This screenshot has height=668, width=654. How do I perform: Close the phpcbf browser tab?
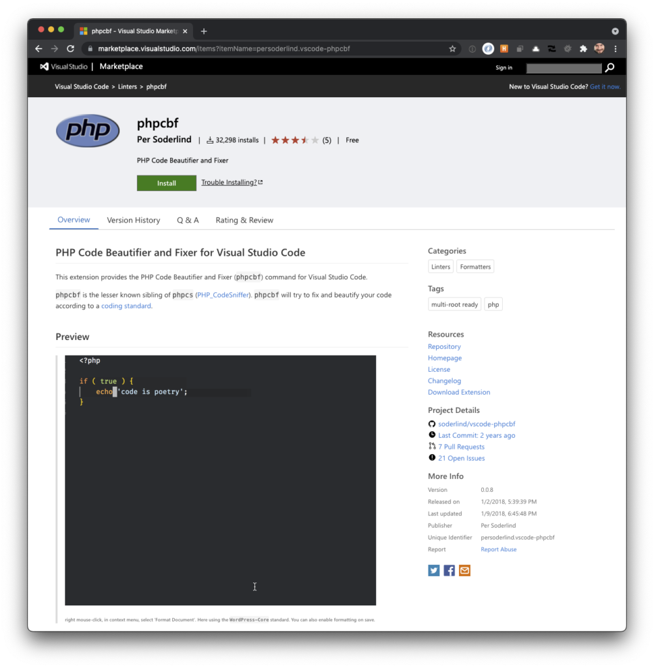185,31
